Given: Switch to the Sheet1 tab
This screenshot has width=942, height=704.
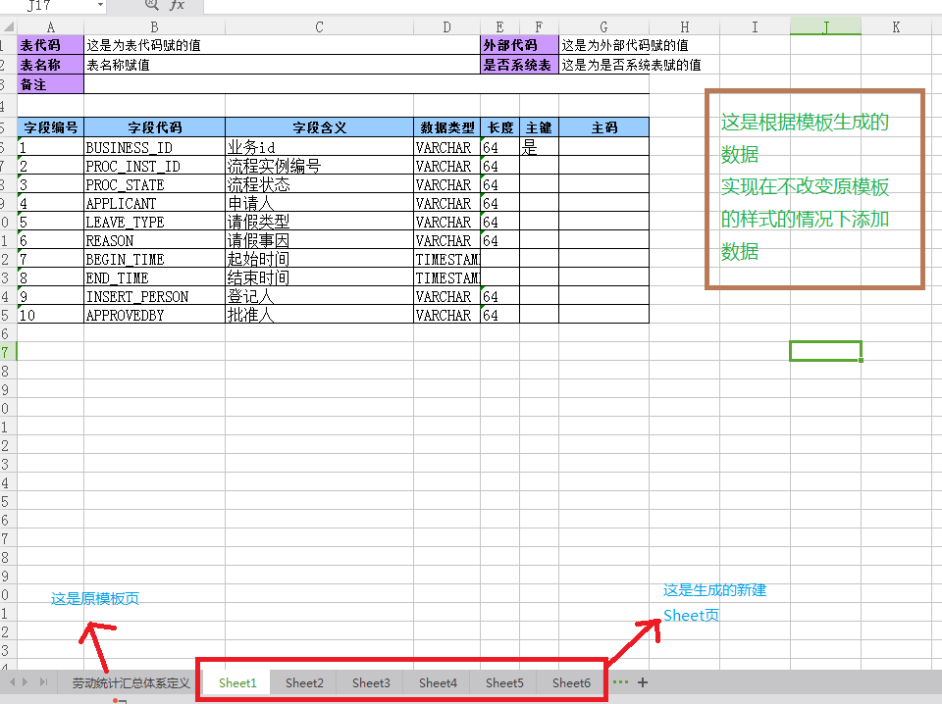Looking at the screenshot, I should (237, 683).
